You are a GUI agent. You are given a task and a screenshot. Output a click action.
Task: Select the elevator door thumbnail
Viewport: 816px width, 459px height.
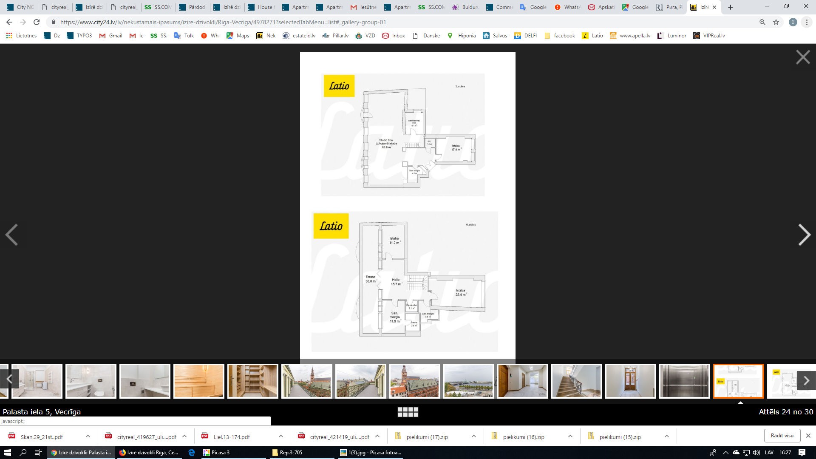684,381
